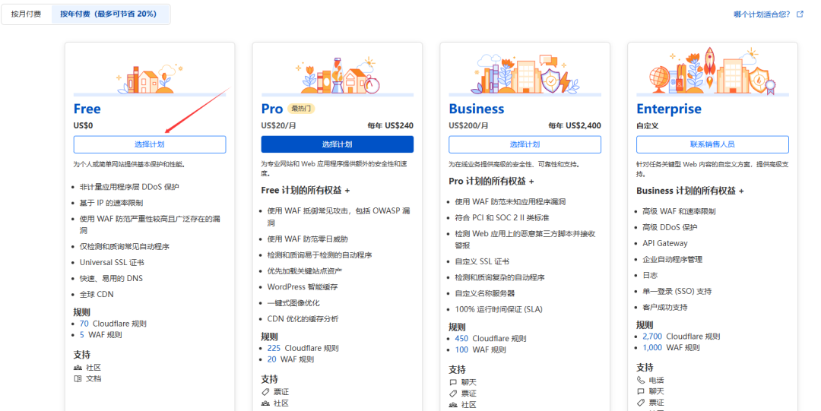Click the "最热门" badge on Pro

pyautogui.click(x=301, y=109)
